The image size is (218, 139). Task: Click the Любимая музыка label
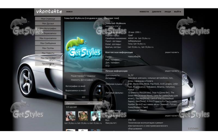(114, 84)
